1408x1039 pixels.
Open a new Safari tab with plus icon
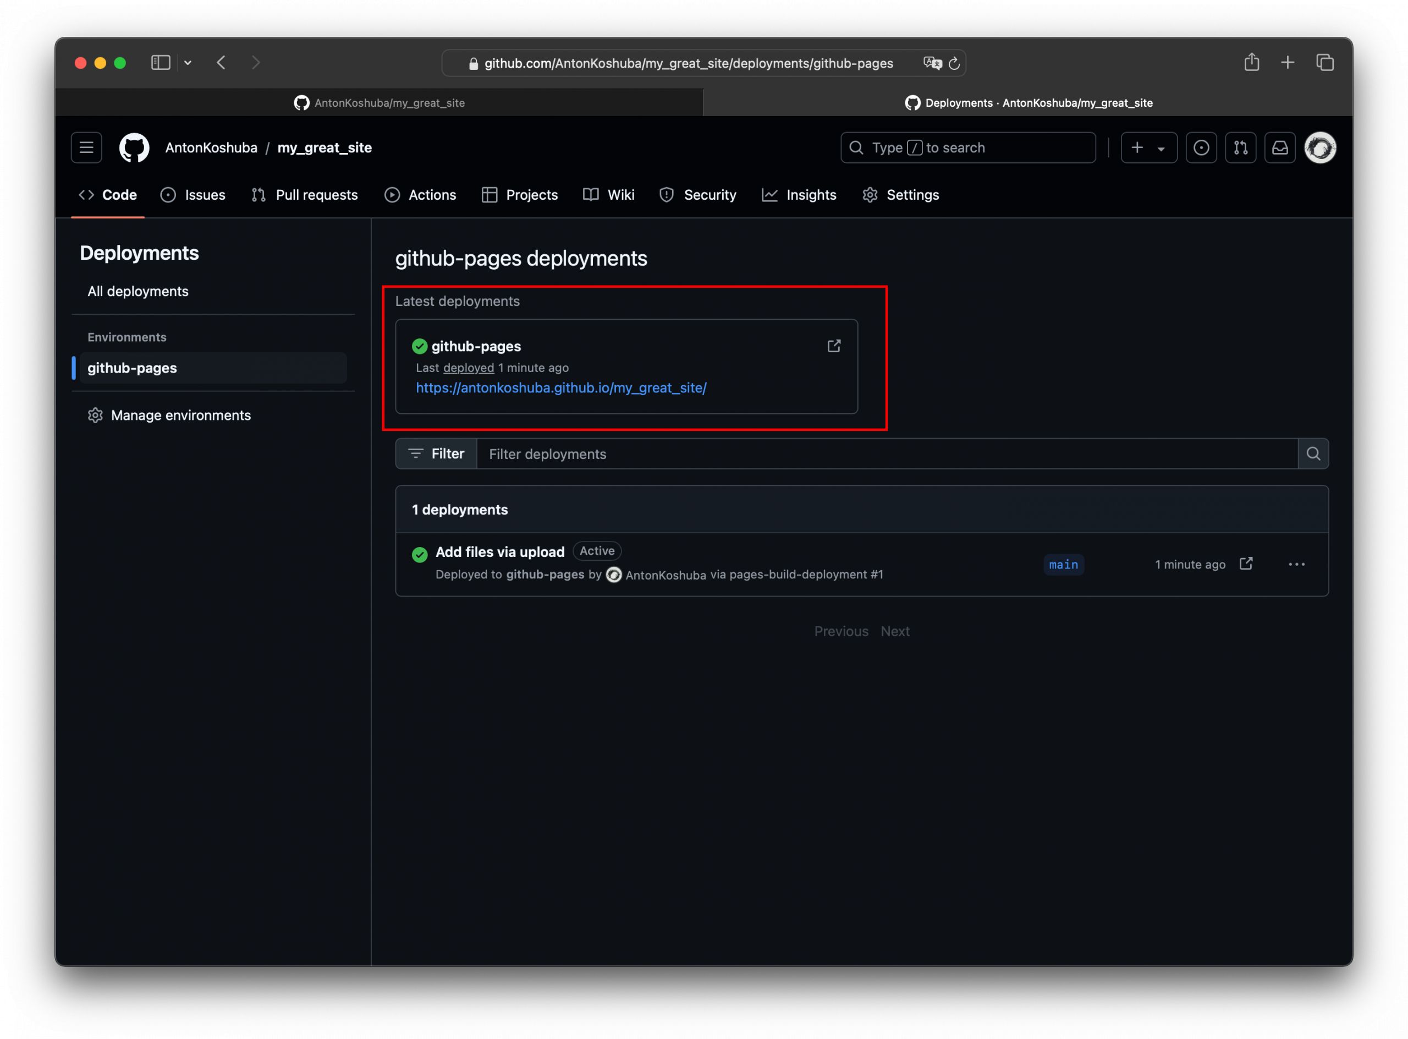coord(1288,62)
